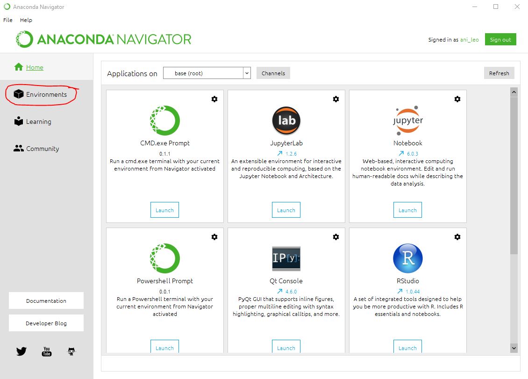Open the Documentation button
The image size is (528, 379).
[46, 300]
